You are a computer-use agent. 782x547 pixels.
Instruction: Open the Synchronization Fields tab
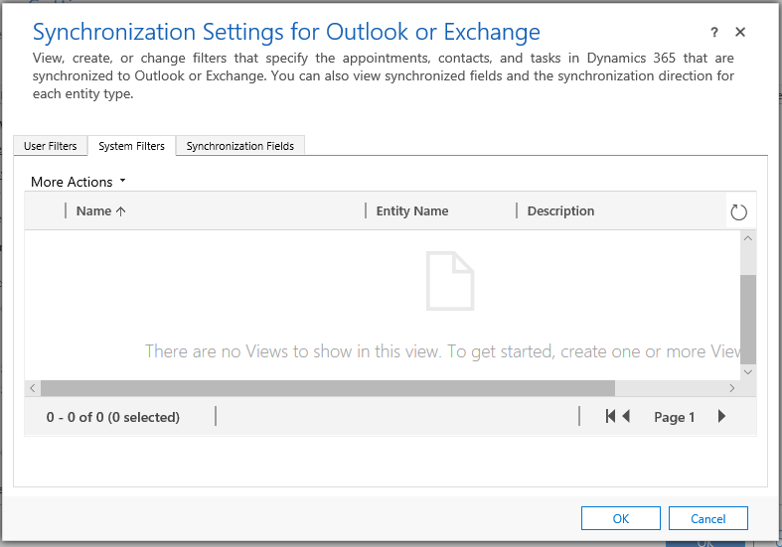(239, 146)
